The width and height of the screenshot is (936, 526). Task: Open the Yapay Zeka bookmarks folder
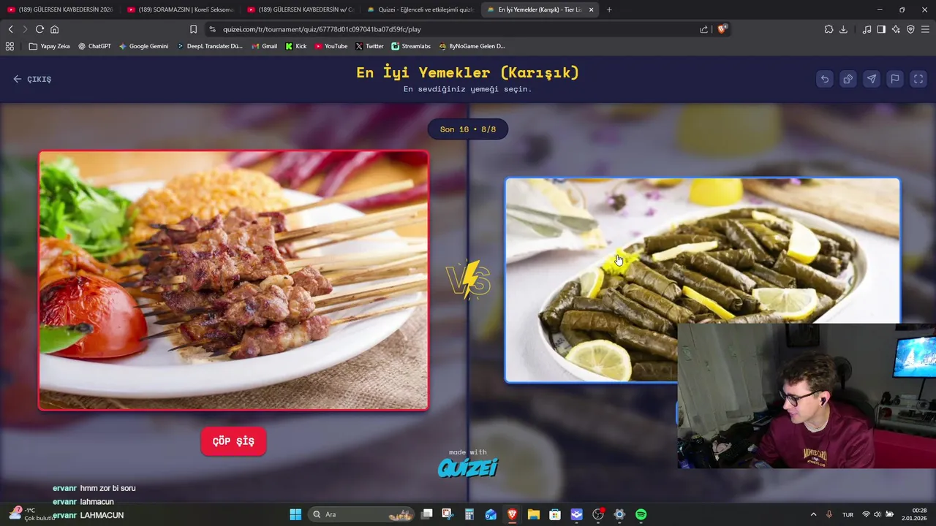pyautogui.click(x=50, y=46)
